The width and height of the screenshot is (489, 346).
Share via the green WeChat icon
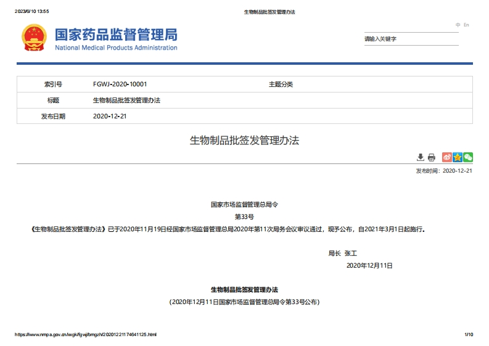468,157
